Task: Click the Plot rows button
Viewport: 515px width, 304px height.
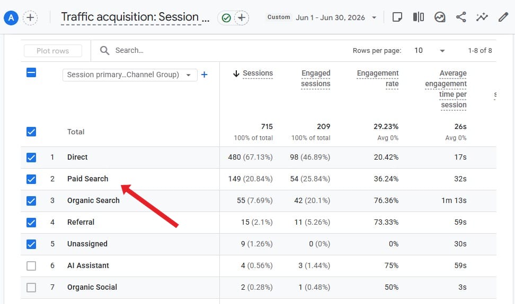Action: [53, 51]
